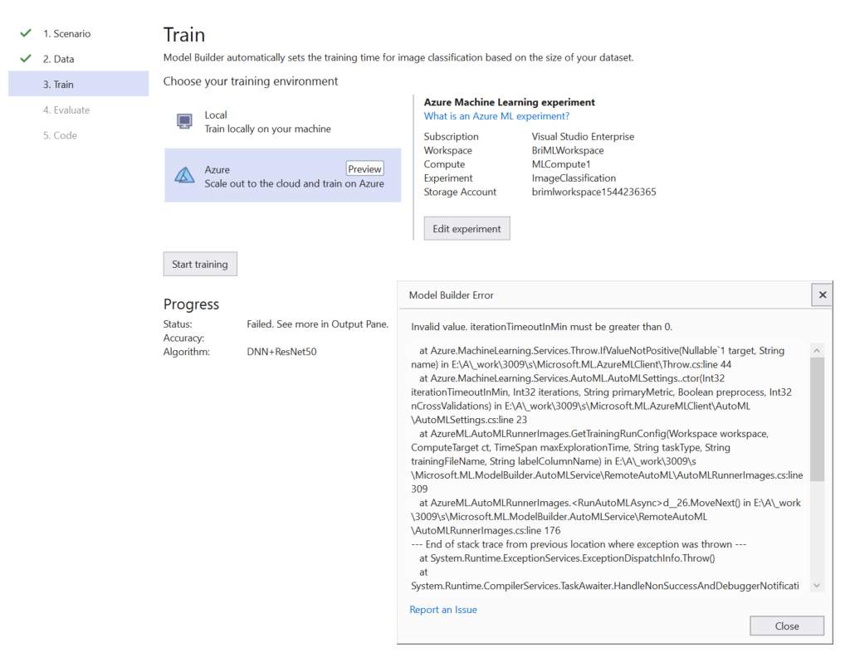Click the 'ImageClassification' experiment value
The width and height of the screenshot is (850, 662).
(x=574, y=178)
